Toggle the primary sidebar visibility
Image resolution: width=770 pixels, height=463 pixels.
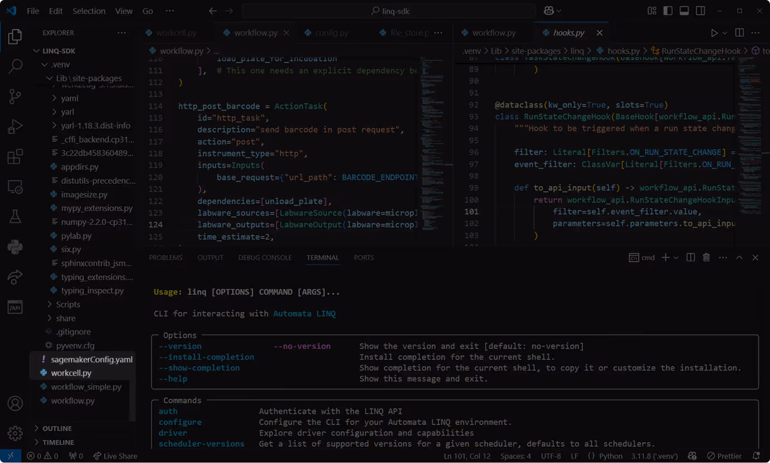point(667,10)
